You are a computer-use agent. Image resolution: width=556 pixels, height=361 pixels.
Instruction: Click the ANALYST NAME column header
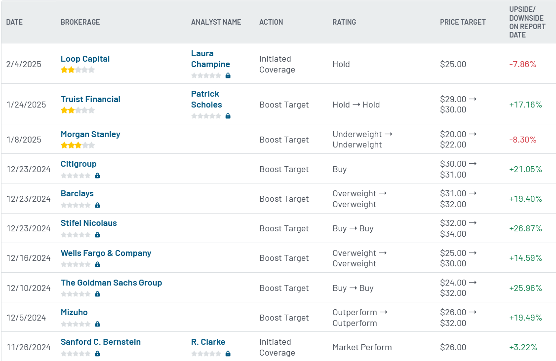click(x=216, y=22)
